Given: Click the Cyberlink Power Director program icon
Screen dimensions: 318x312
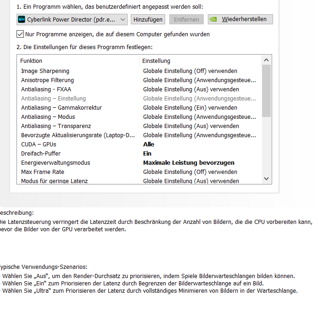Looking at the screenshot, I should pyautogui.click(x=22, y=19).
